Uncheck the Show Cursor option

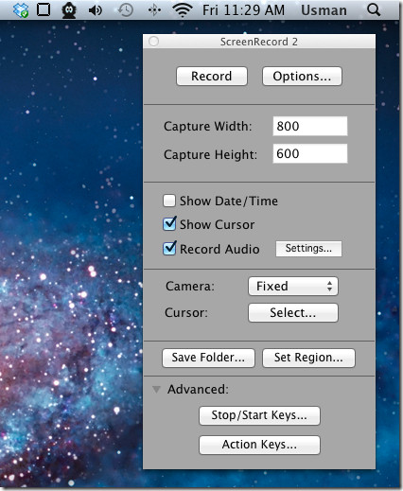(x=169, y=224)
